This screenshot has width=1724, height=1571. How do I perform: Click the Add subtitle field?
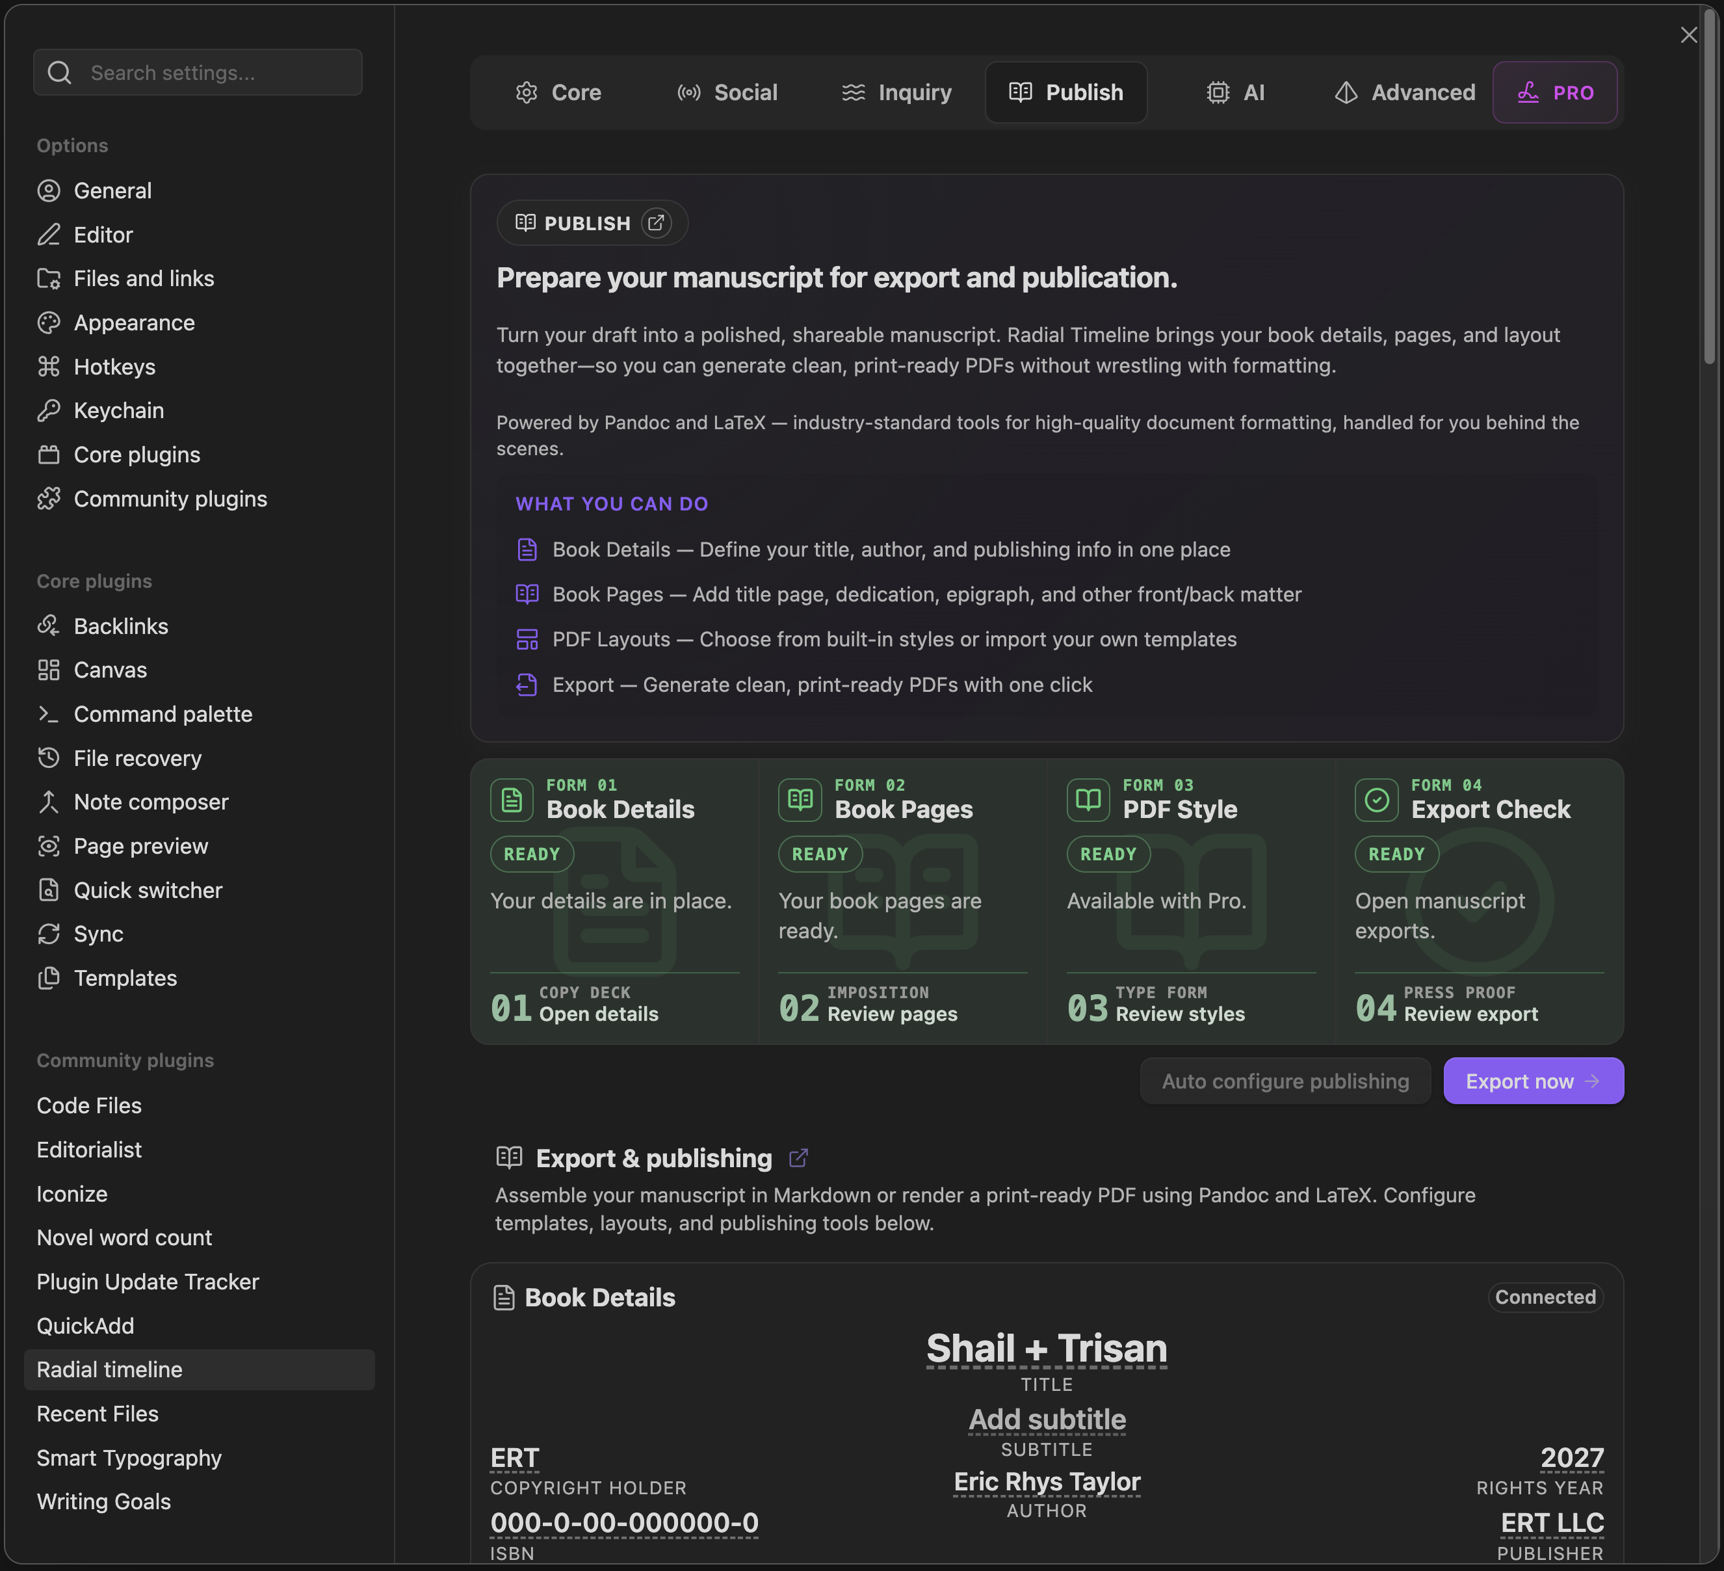[x=1047, y=1419]
